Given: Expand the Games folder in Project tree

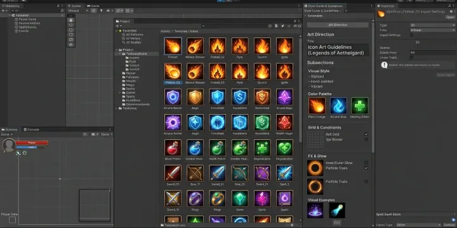Looking at the screenshot, I should [120, 92].
